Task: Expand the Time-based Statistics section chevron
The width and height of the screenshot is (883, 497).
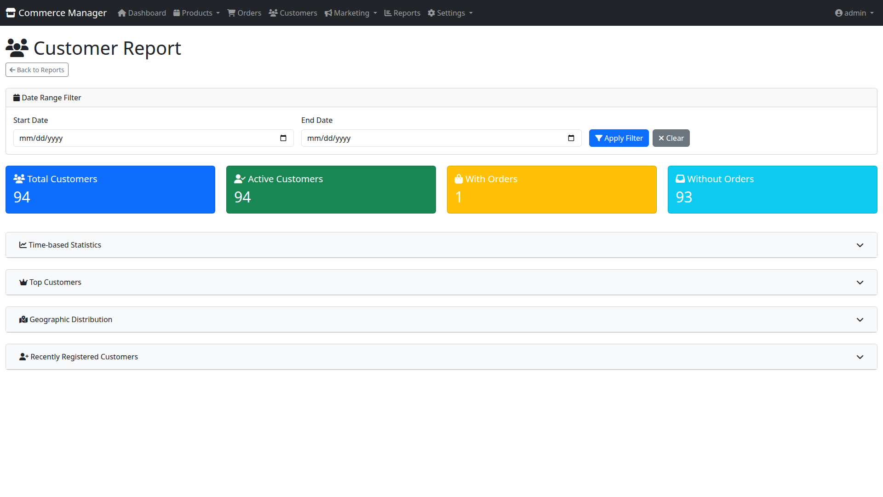Action: pos(860,245)
